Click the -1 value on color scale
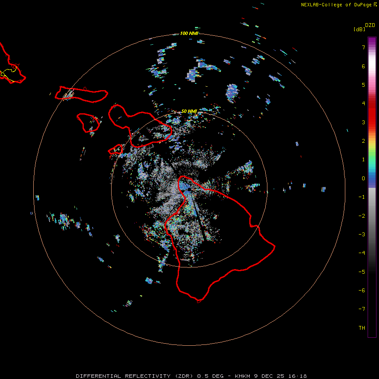This screenshot has height=379, width=379. [x=362, y=197]
